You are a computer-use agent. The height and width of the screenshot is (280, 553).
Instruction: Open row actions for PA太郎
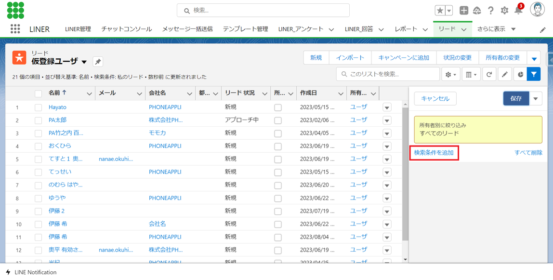(387, 120)
